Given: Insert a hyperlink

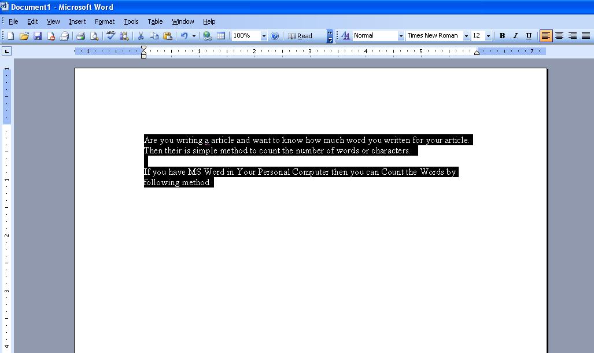Looking at the screenshot, I should tap(206, 35).
